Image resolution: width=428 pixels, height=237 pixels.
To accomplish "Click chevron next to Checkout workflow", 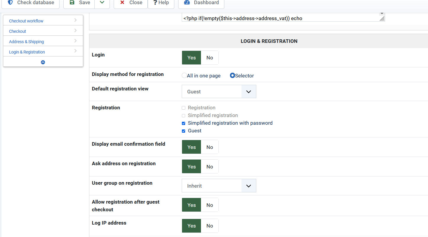I will tap(75, 20).
